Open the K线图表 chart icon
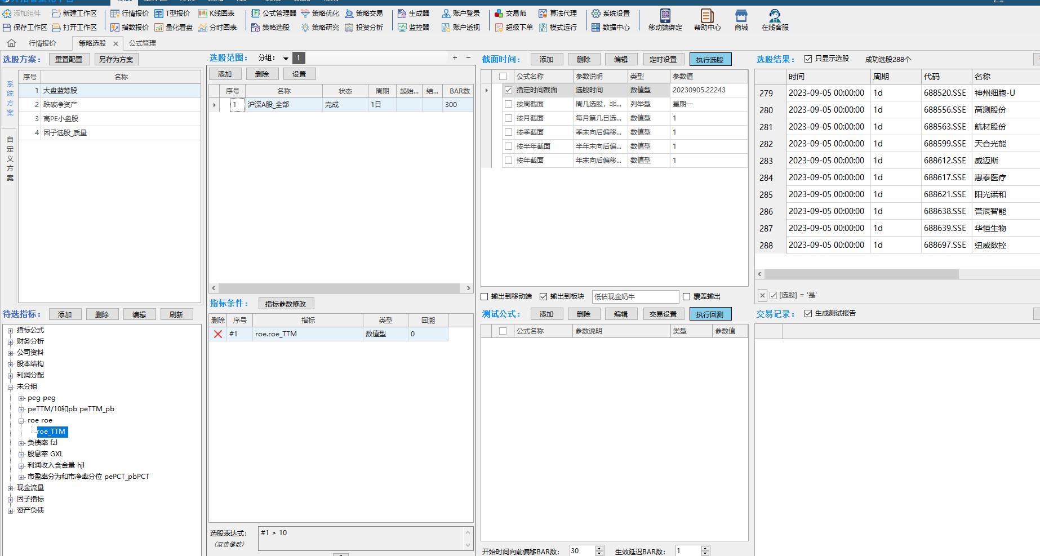1040x556 pixels. tap(203, 14)
